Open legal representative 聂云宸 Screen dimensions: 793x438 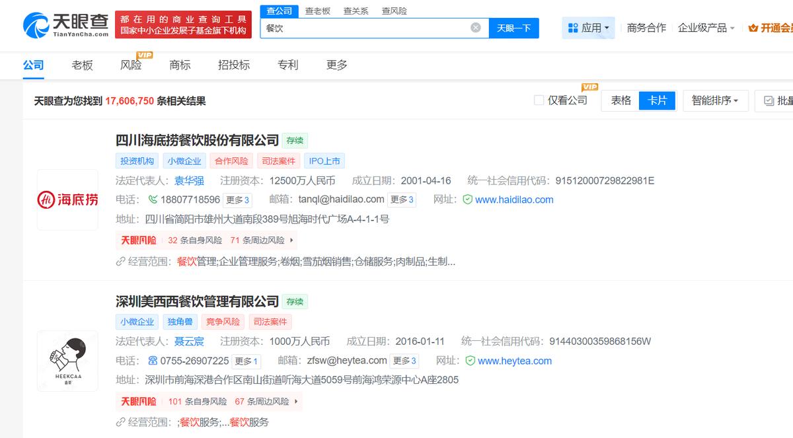pos(189,342)
